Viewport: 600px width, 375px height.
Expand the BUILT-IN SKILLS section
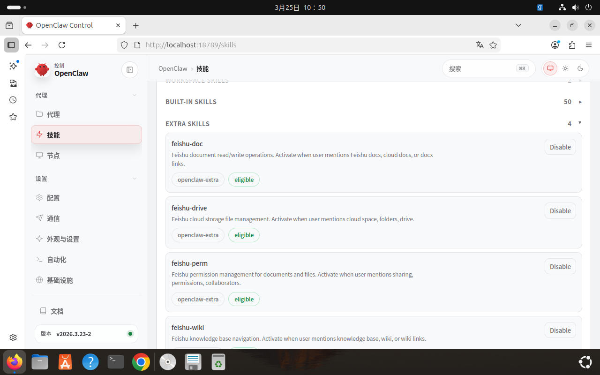click(374, 102)
